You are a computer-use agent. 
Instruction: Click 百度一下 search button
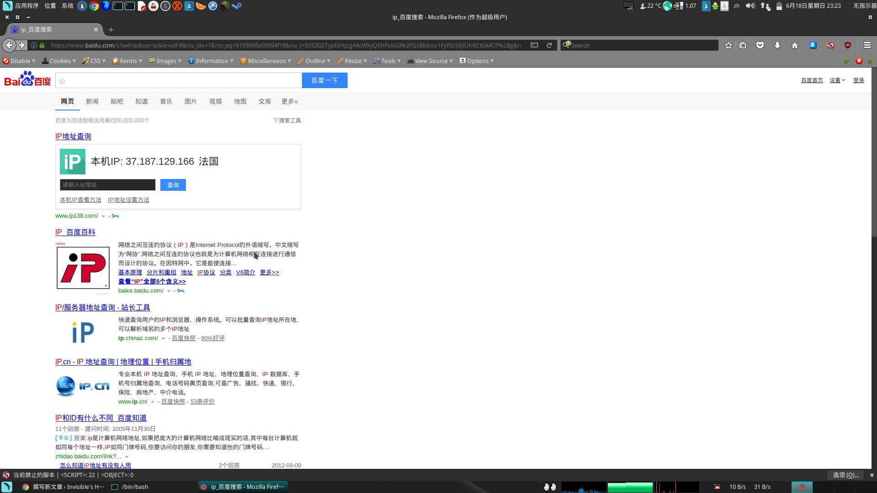pos(325,80)
